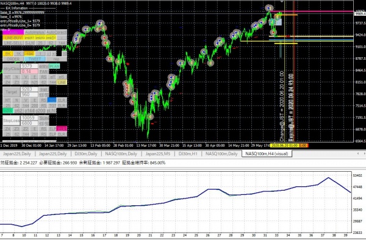This screenshot has height=240, width=366.
Task: Click the Target label button
Action: [x=11, y=92]
